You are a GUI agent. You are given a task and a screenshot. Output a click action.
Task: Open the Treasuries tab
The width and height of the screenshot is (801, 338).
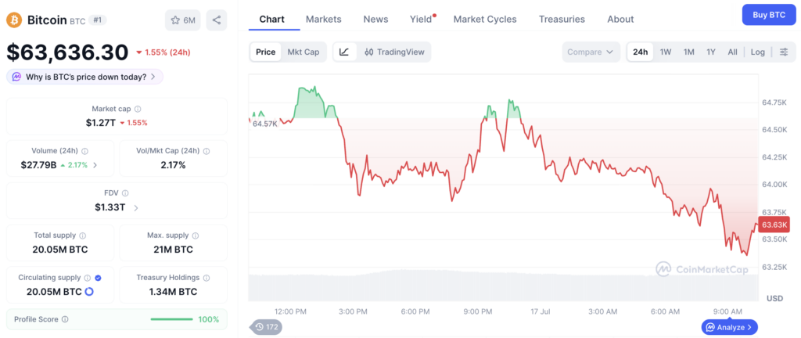click(562, 20)
